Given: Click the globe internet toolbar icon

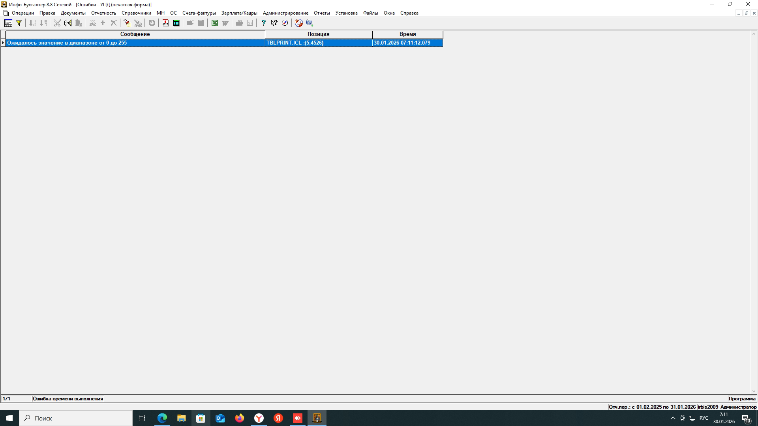Looking at the screenshot, I should coord(309,23).
